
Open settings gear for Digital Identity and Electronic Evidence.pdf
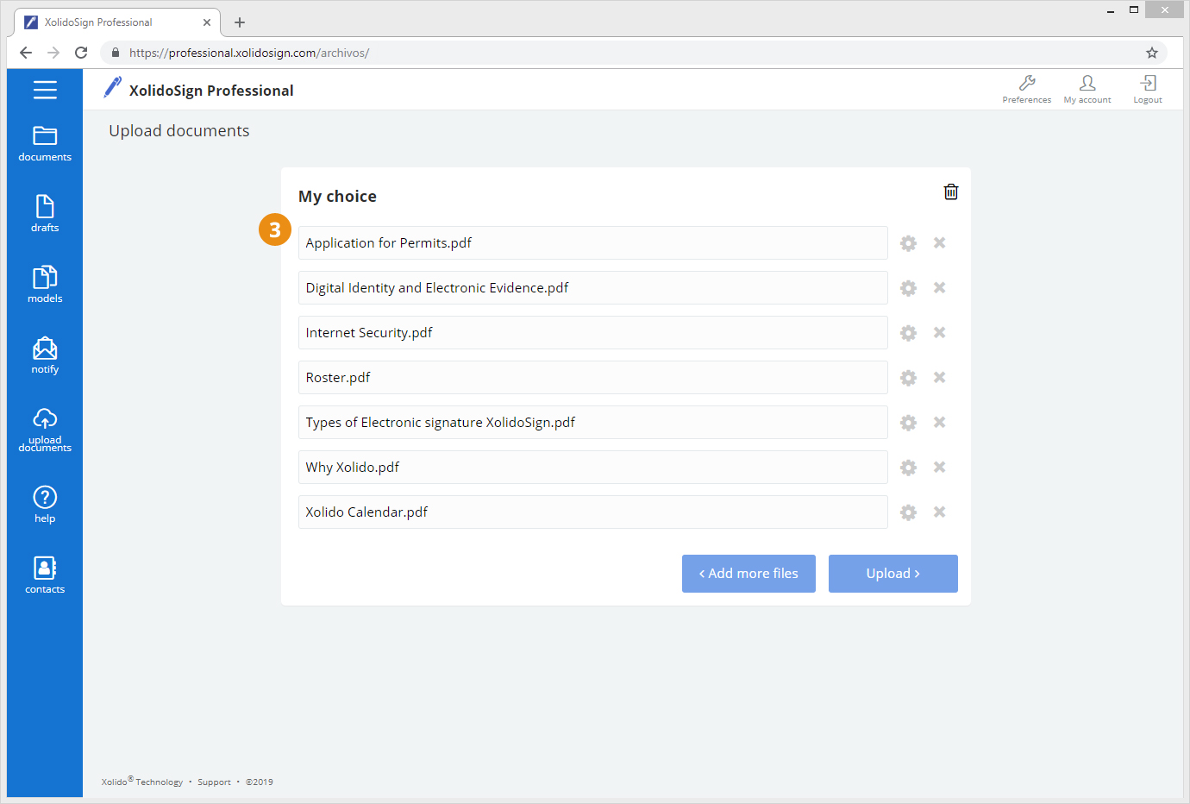[x=908, y=288]
